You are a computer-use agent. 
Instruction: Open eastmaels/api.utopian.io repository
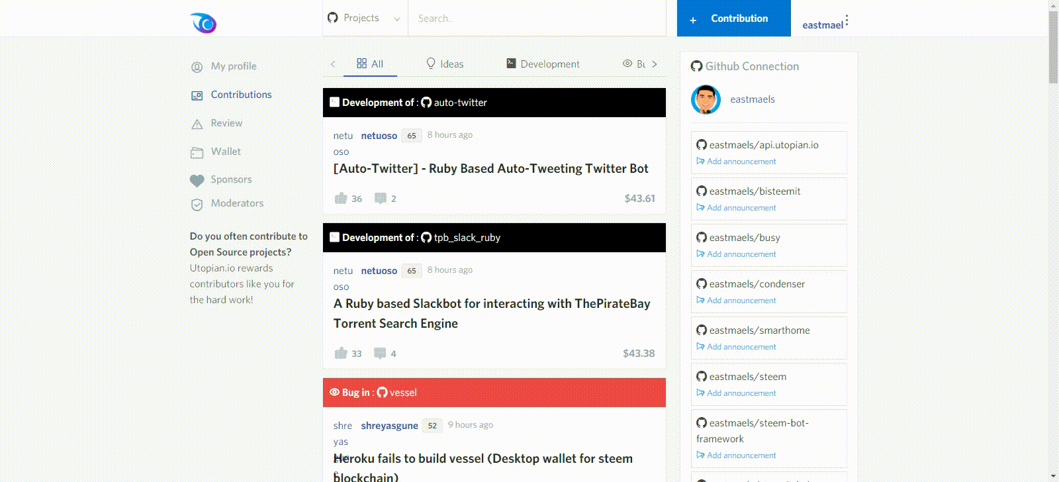coord(764,145)
